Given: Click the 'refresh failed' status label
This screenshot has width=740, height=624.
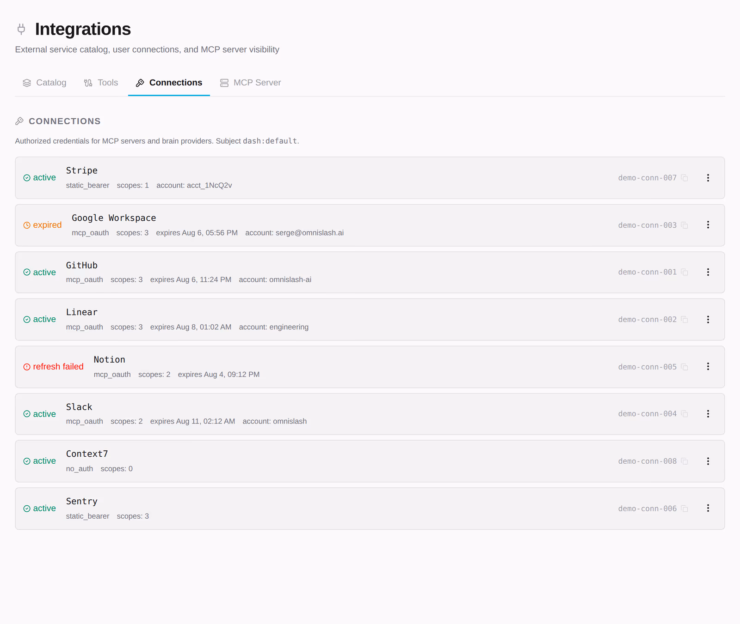Looking at the screenshot, I should [x=58, y=367].
